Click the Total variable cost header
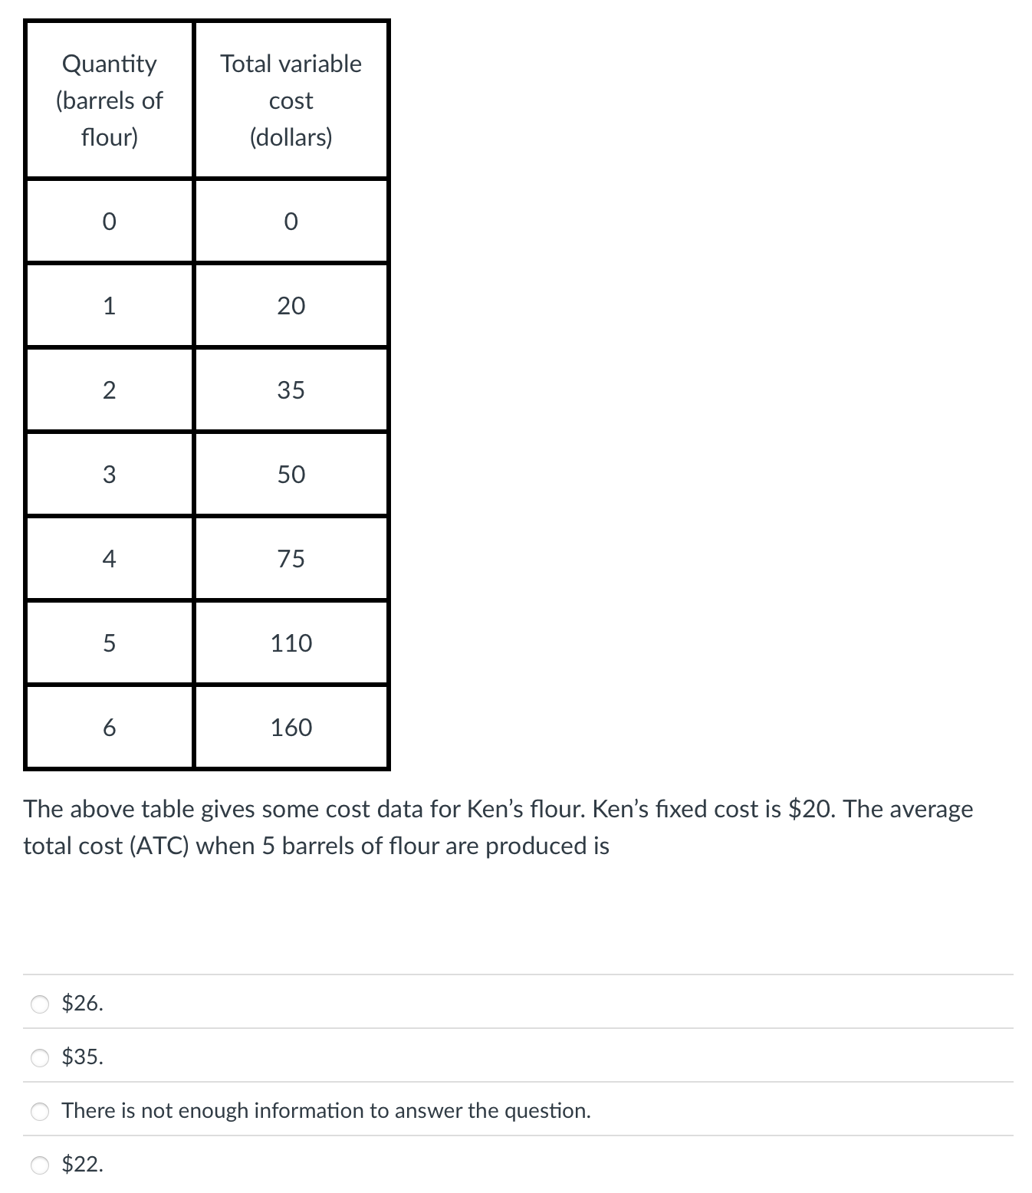This screenshot has height=1193, width=1032. (x=291, y=100)
